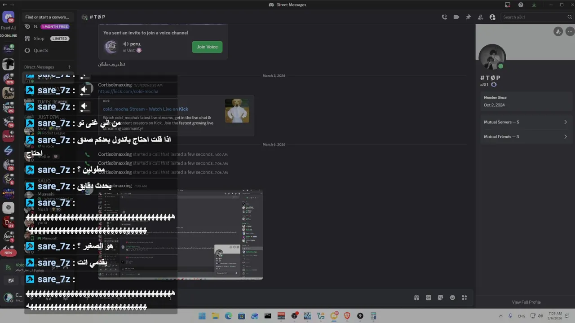Screen dimensions: 575x323
Task: Expand Mutual Servers — 5
Action: tap(525, 122)
